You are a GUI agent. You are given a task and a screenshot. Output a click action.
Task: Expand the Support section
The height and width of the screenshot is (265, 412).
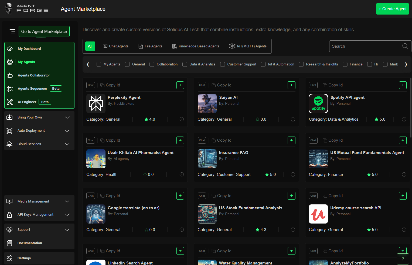tap(67, 230)
